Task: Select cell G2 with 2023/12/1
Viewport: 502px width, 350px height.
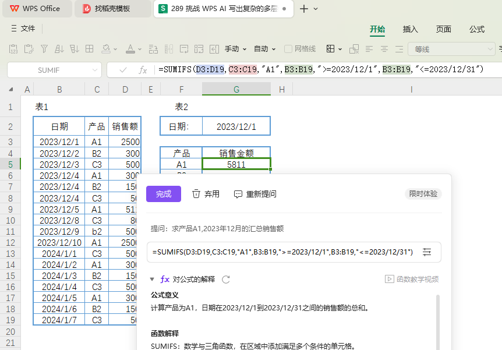Action: tap(236, 126)
